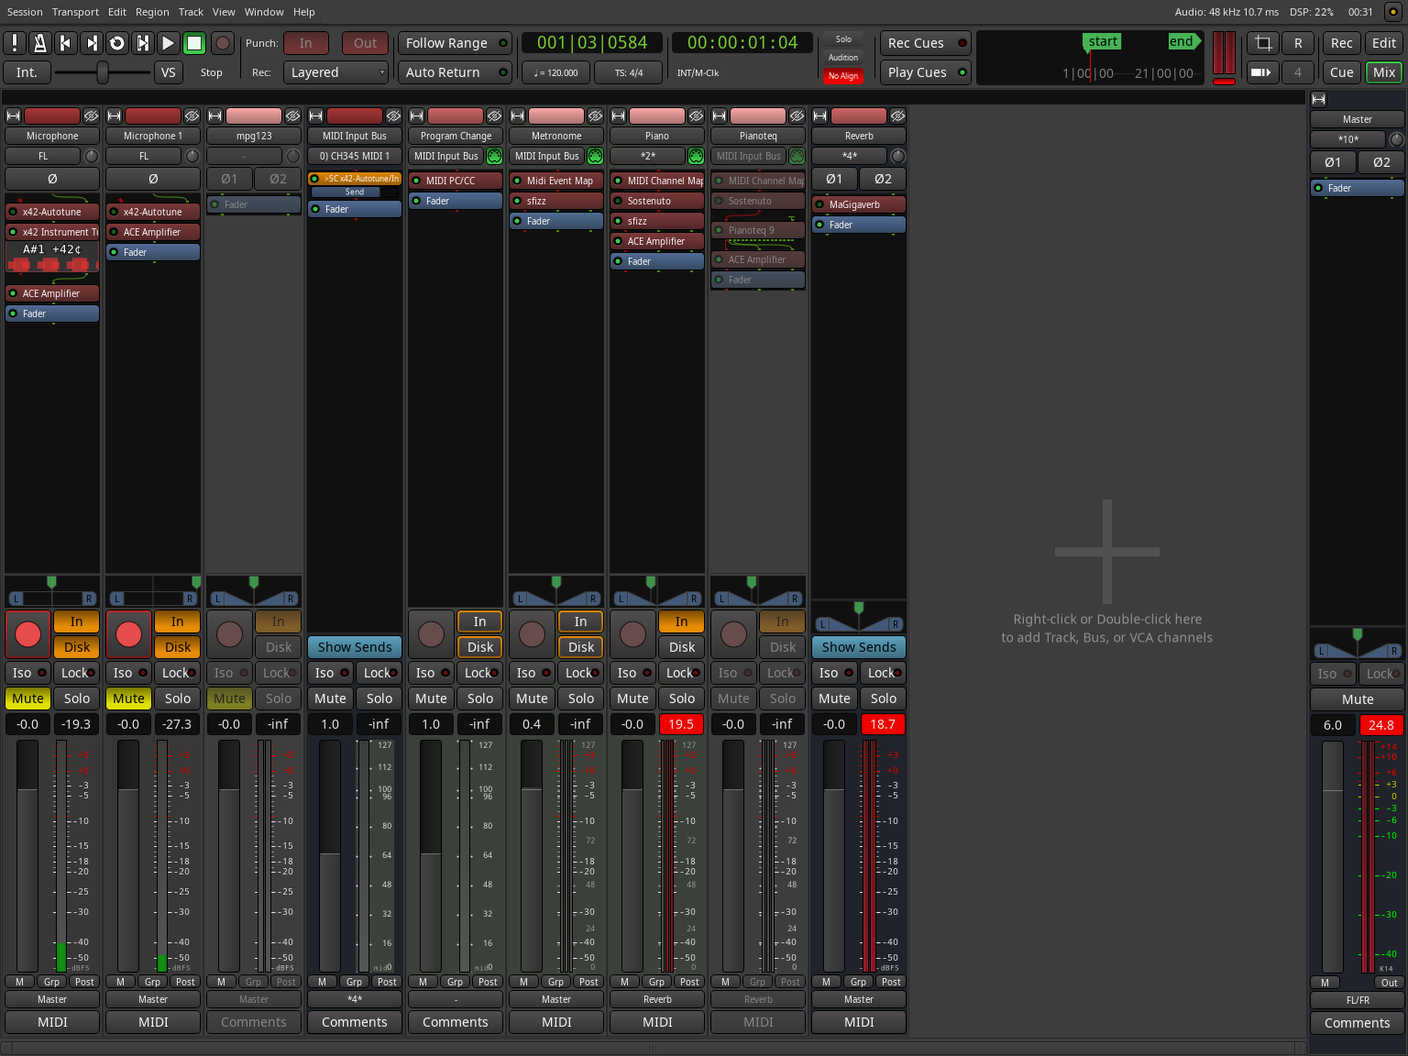Screen dimensions: 1408x1056
Task: Toggle loop playback icon
Action: [116, 43]
